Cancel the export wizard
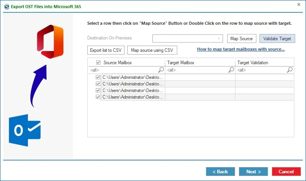 pos(286,171)
